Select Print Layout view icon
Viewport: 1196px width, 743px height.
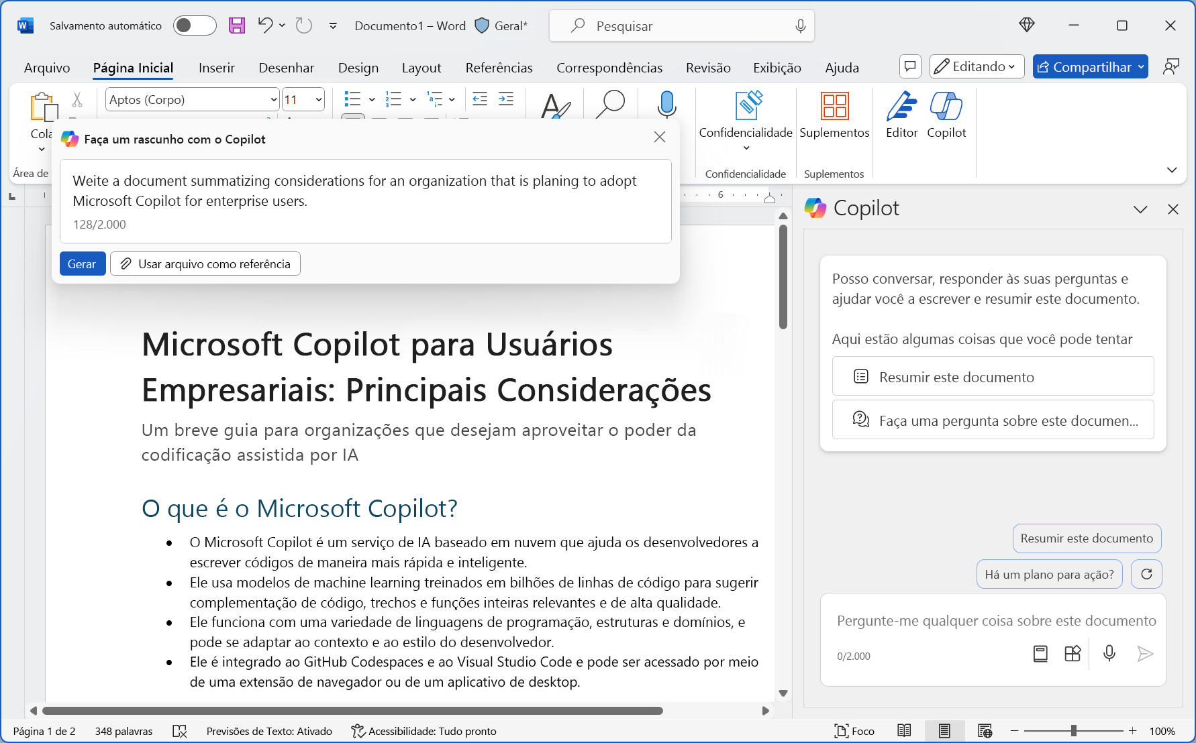944,731
